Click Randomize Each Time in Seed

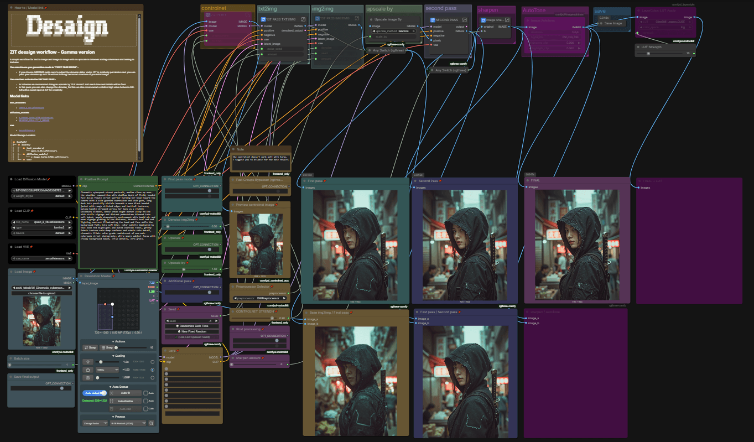pyautogui.click(x=192, y=326)
